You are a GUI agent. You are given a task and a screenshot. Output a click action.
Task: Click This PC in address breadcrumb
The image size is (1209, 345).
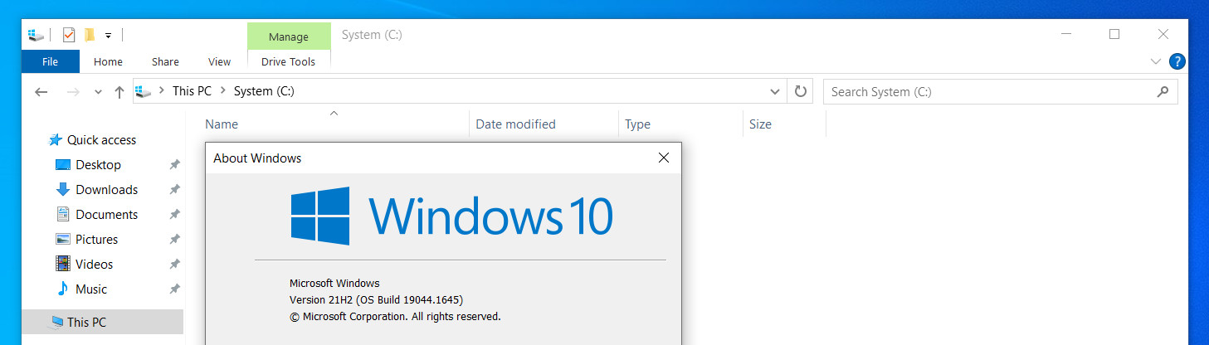192,91
